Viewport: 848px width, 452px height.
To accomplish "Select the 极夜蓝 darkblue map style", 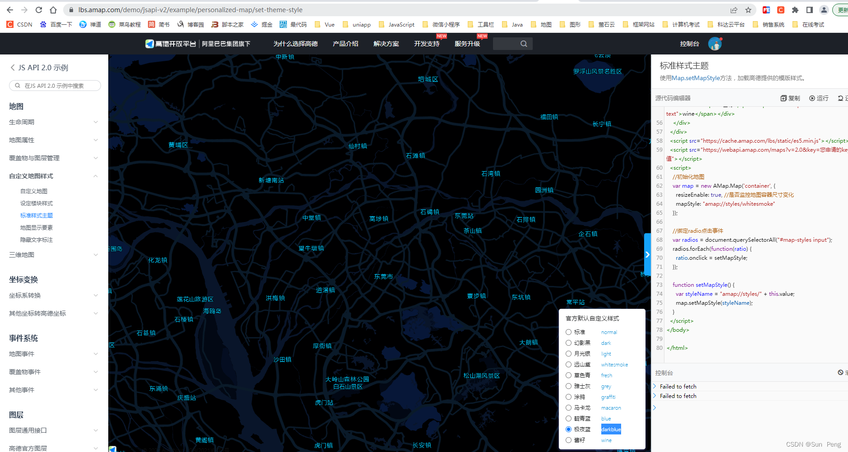I will 568,429.
